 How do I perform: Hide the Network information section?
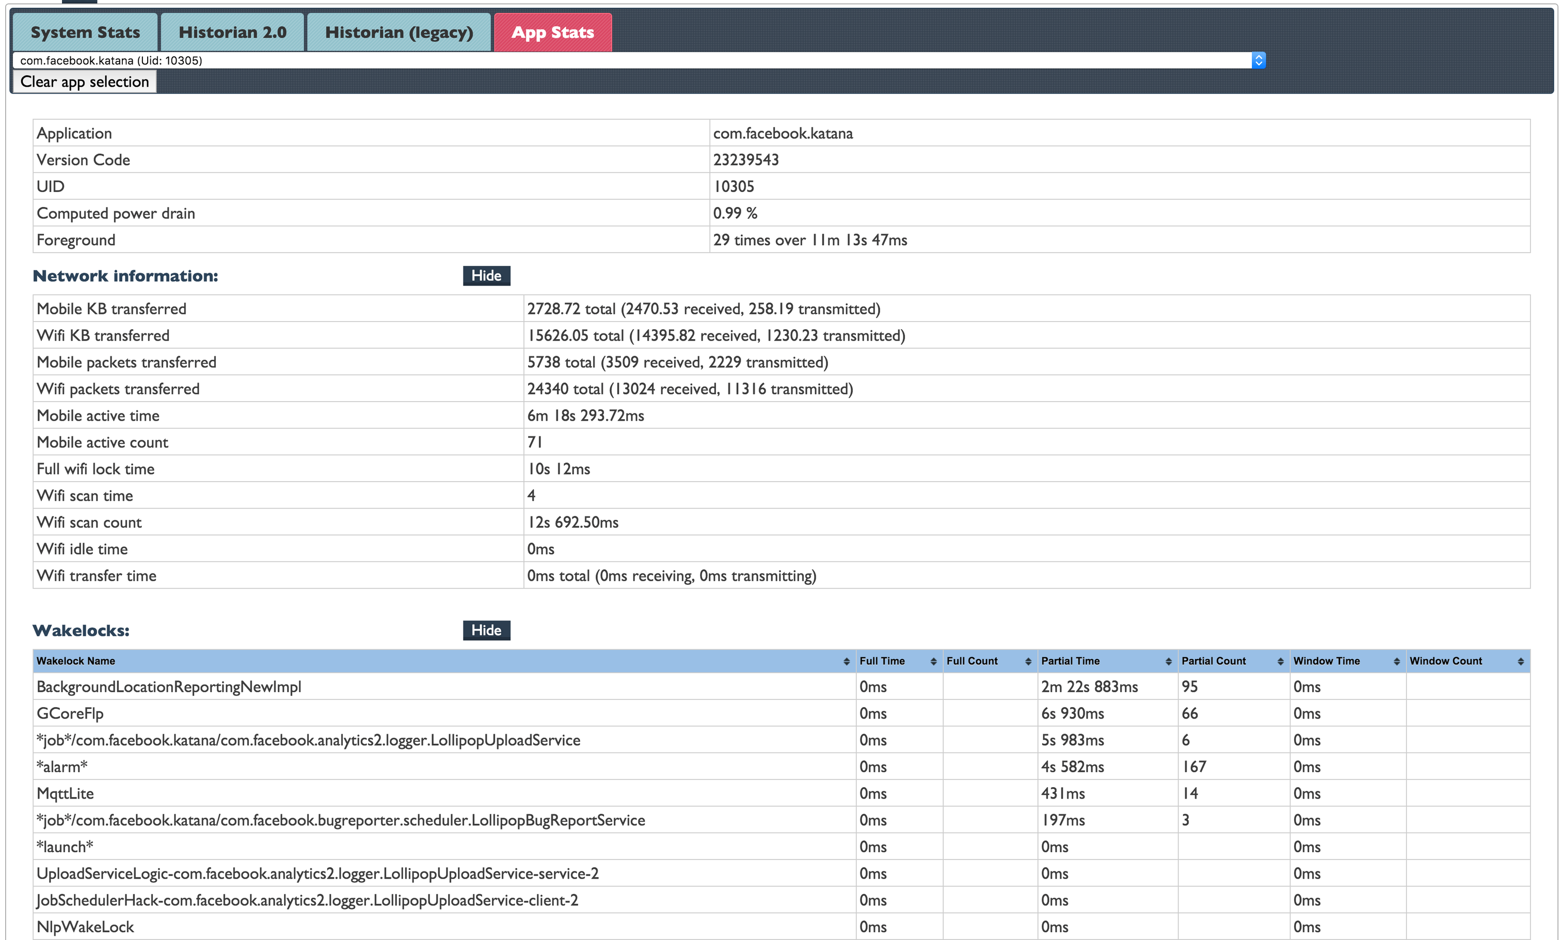[x=486, y=276]
